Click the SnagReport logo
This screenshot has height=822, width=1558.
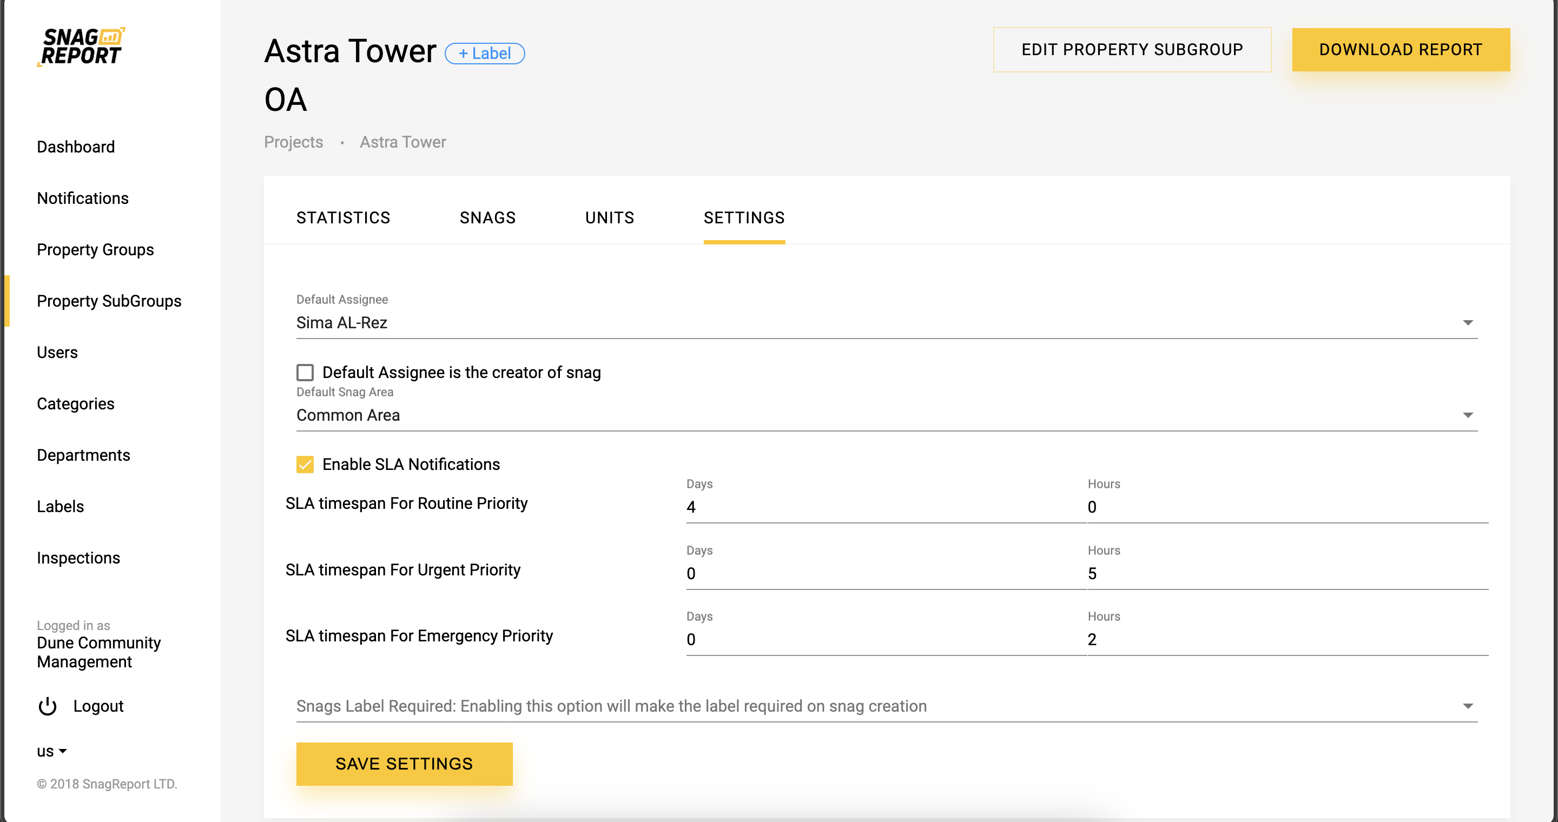(81, 47)
